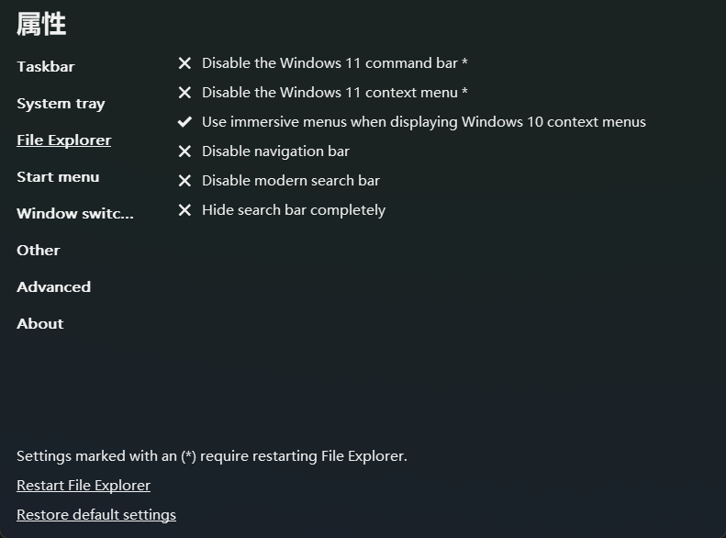This screenshot has height=538, width=726.
Task: Open the Taskbar settings section
Action: tap(46, 67)
